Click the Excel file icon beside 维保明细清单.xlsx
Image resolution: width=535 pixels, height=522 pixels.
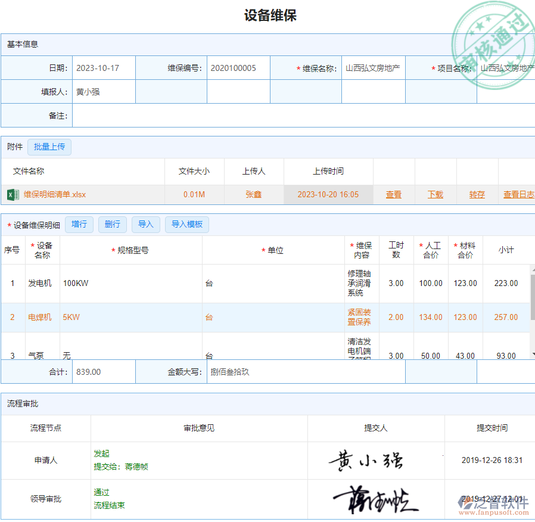pyautogui.click(x=13, y=195)
